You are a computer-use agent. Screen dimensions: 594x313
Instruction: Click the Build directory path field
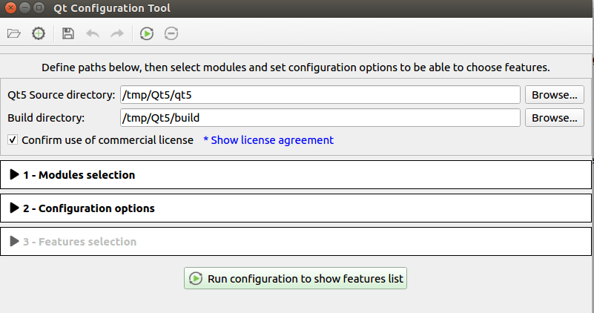click(x=319, y=118)
